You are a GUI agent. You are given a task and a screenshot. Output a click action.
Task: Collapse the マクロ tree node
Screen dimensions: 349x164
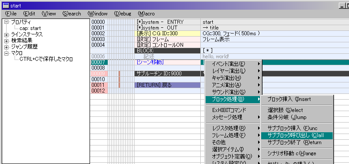(x=6, y=53)
